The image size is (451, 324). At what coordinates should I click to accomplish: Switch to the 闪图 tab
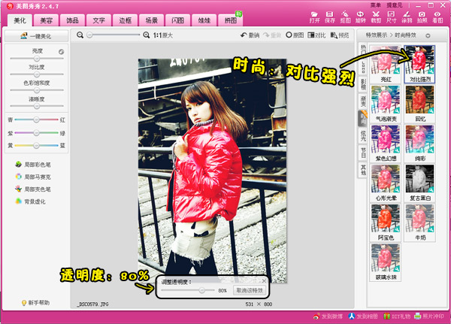[177, 20]
